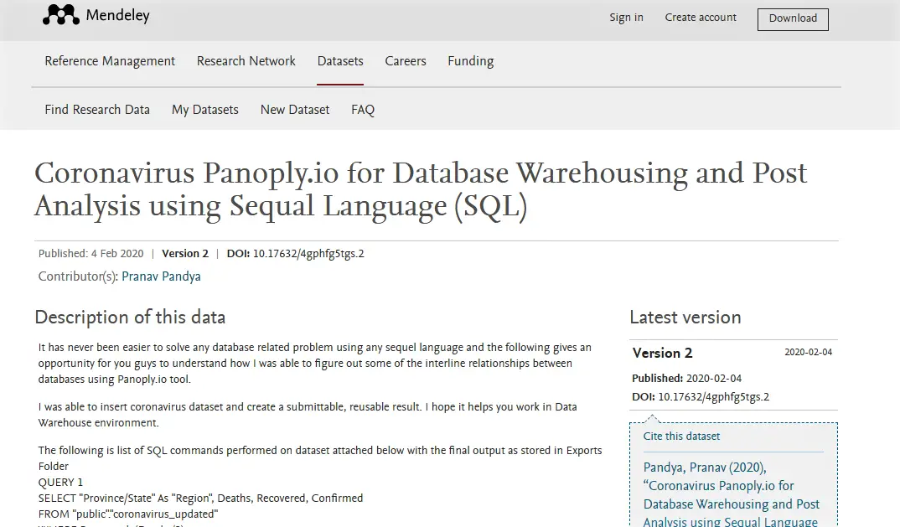Select the Datasets navigation tab
Viewport: 900px width, 527px height.
(x=339, y=61)
